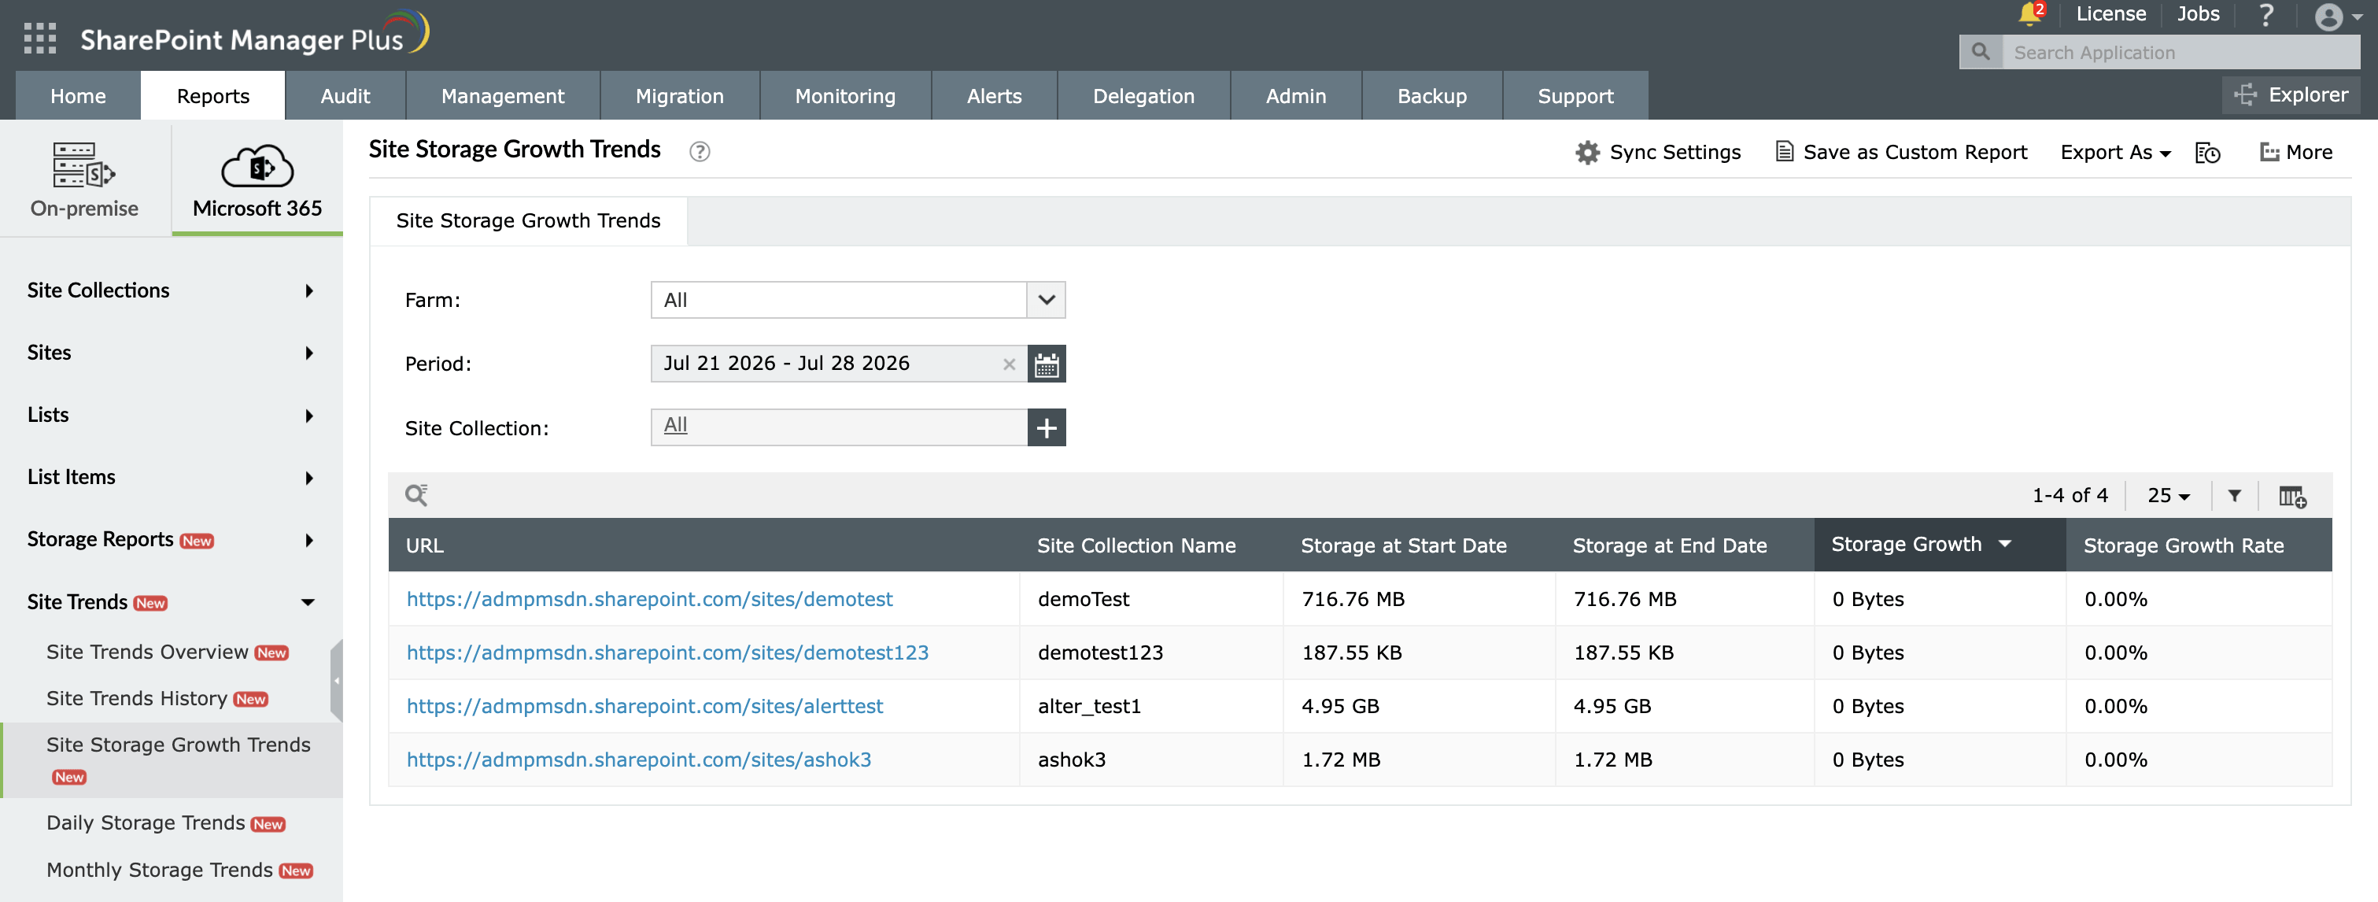Switch to the Monitoring tab
Viewport: 2378px width, 902px height.
point(846,96)
